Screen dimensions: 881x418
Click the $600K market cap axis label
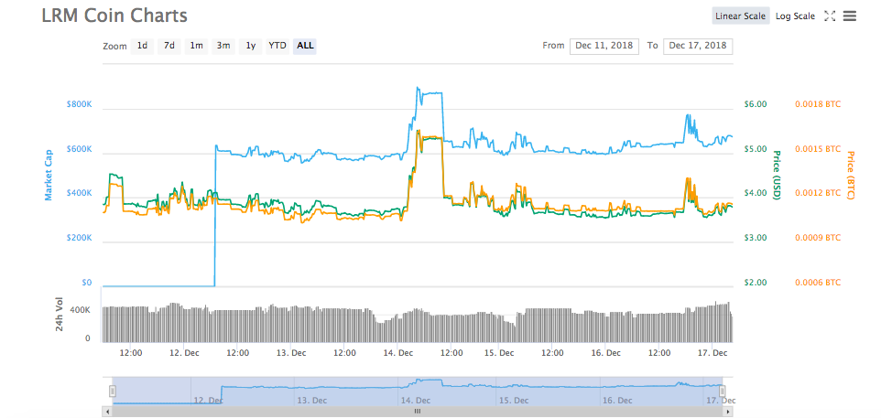coord(80,149)
